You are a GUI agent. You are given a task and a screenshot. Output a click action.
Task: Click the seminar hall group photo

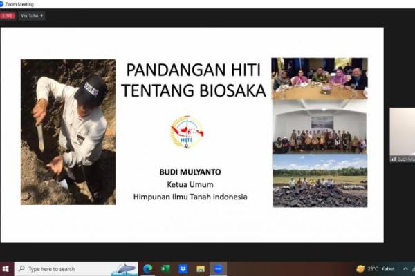click(x=320, y=127)
